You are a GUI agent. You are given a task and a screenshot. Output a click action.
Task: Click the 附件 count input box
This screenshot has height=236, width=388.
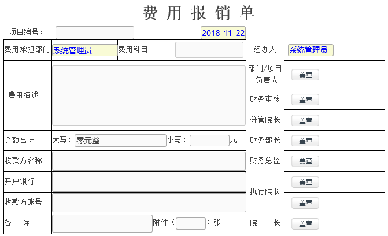coord(191,223)
